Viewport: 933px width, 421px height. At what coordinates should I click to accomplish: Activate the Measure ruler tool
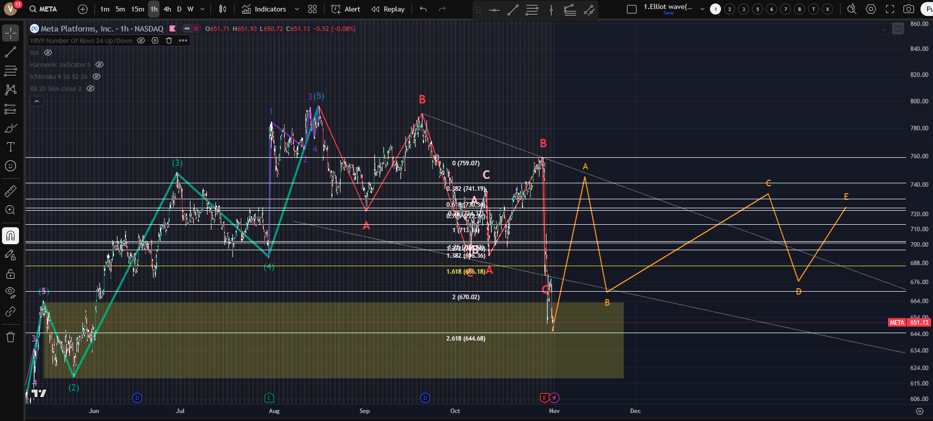pyautogui.click(x=10, y=191)
